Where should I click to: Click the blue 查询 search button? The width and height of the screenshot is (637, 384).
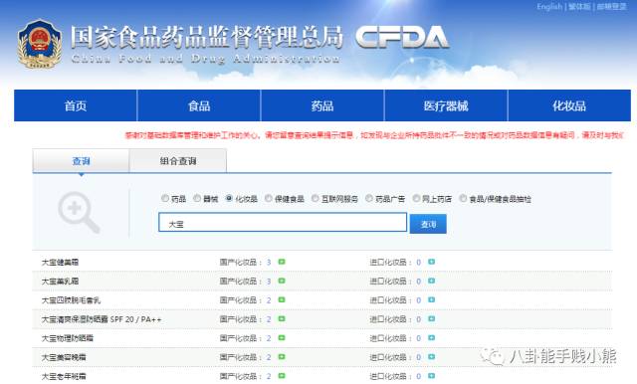pyautogui.click(x=428, y=224)
